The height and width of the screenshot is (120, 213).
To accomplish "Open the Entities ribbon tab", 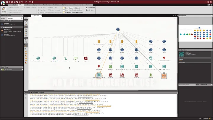I will point(28,5).
